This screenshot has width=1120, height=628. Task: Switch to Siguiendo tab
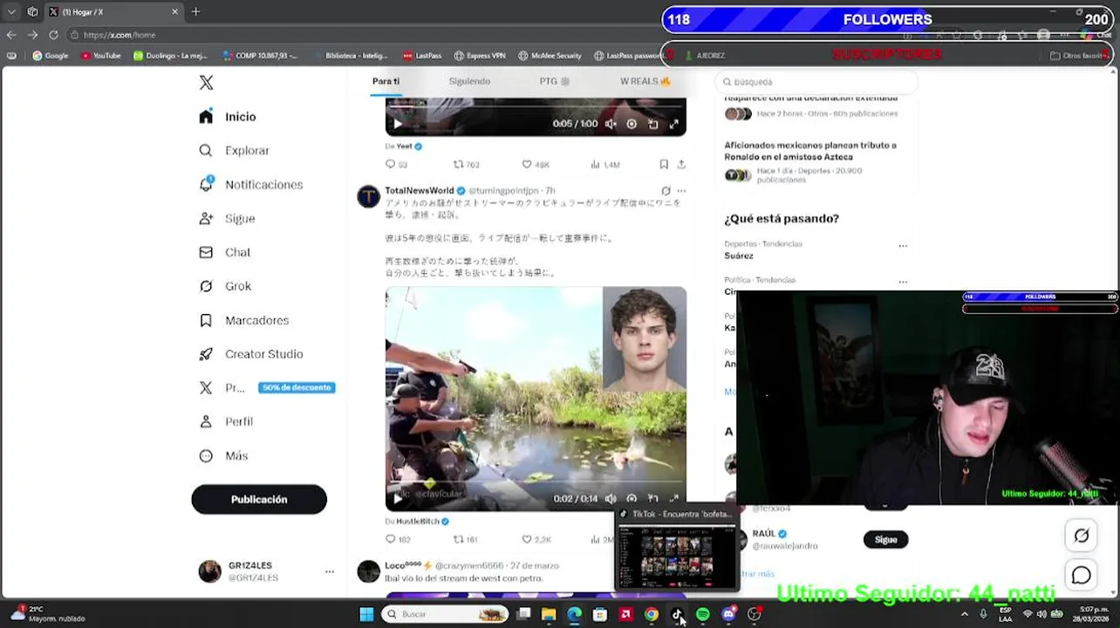(469, 81)
